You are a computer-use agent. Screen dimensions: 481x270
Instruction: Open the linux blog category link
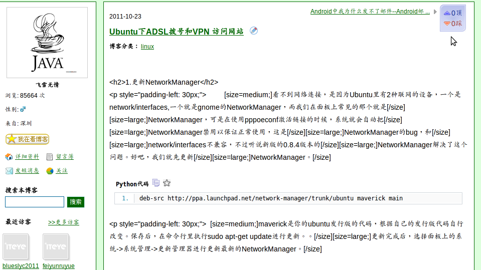(x=147, y=46)
